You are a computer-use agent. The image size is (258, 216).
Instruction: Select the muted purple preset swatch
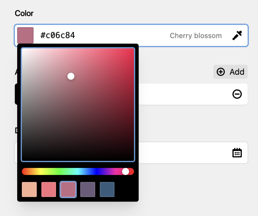coord(88,189)
